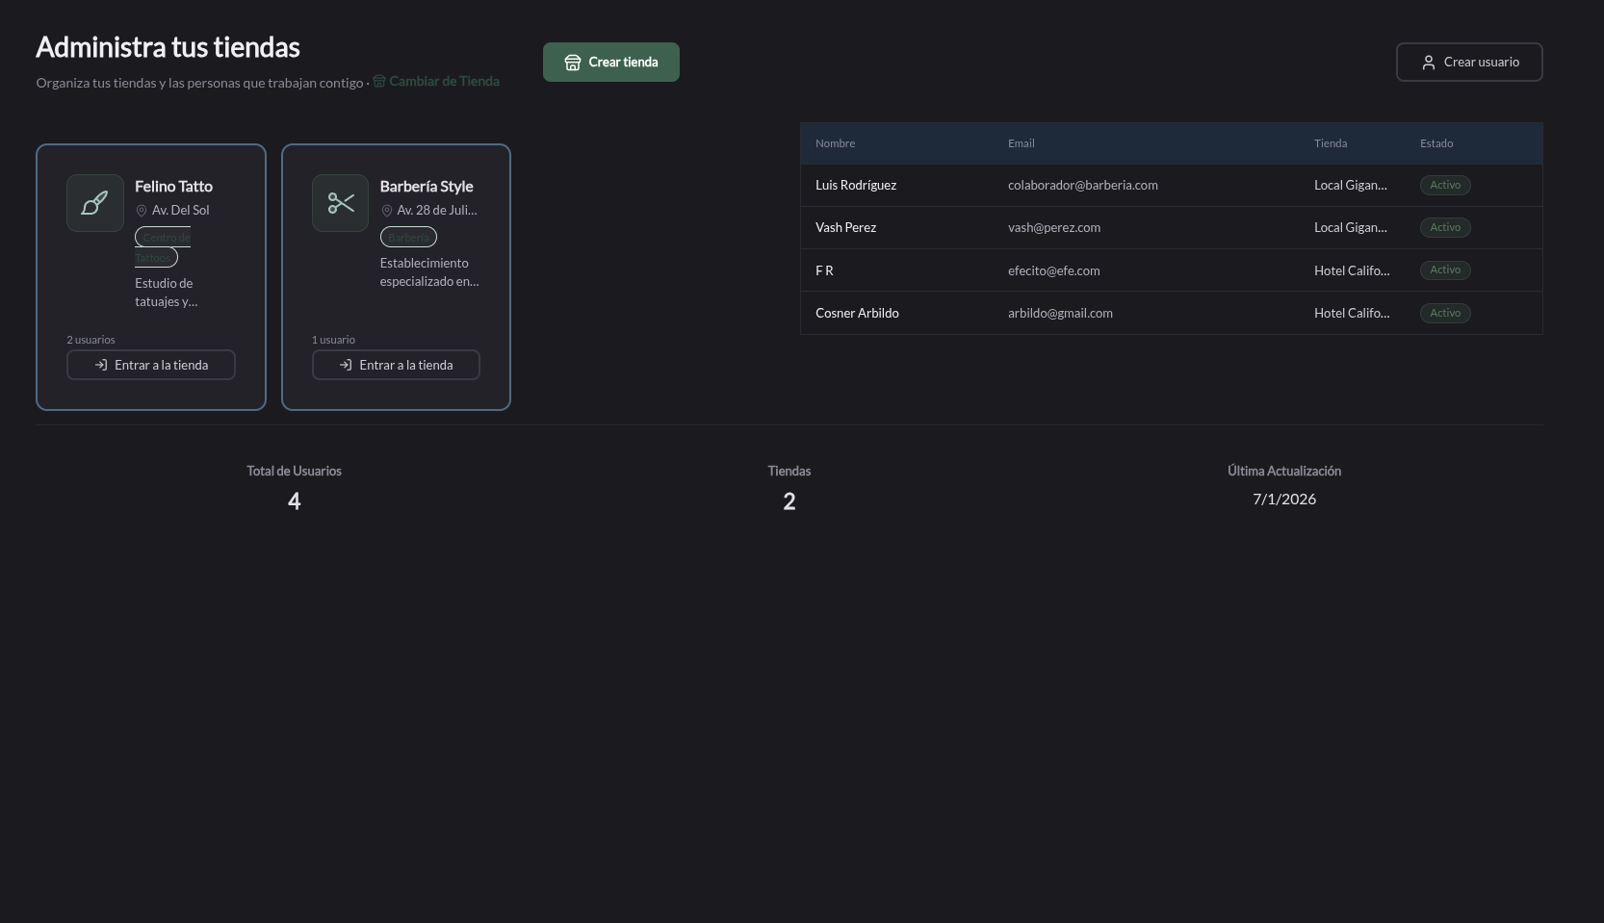The height and width of the screenshot is (923, 1604).
Task: Click the Crear usuario button
Action: click(1469, 62)
